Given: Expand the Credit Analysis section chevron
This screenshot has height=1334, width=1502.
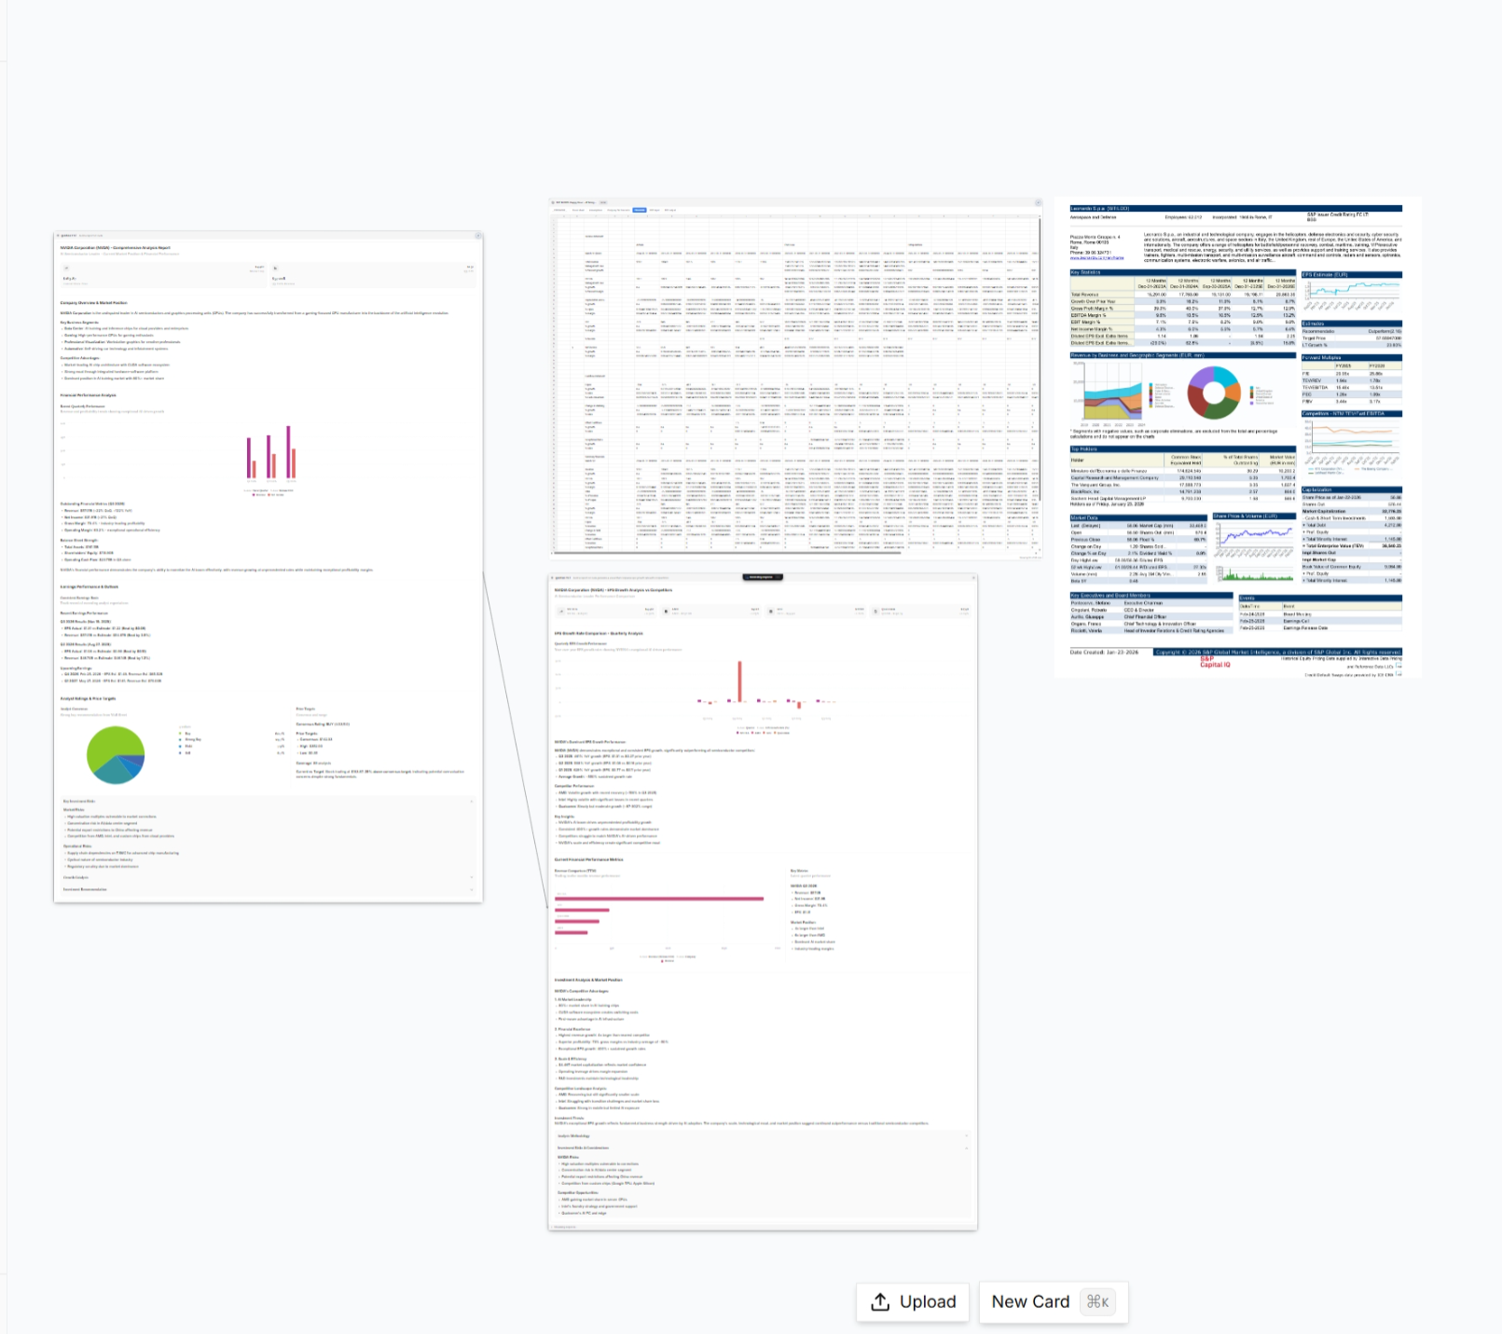Looking at the screenshot, I should (472, 878).
